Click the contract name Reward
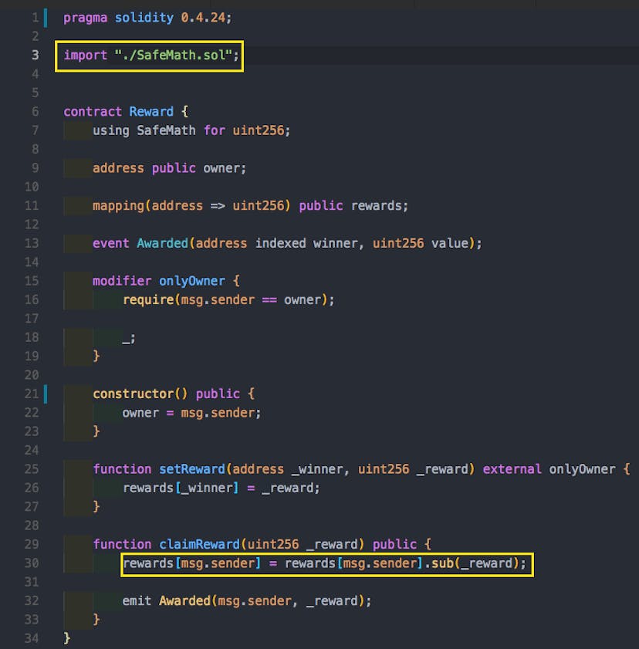The height and width of the screenshot is (649, 639). (x=151, y=111)
